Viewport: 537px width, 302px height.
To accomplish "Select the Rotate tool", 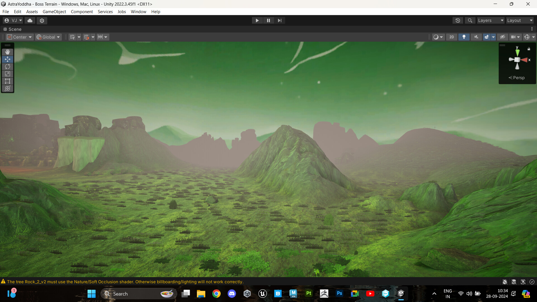I will tap(8, 67).
